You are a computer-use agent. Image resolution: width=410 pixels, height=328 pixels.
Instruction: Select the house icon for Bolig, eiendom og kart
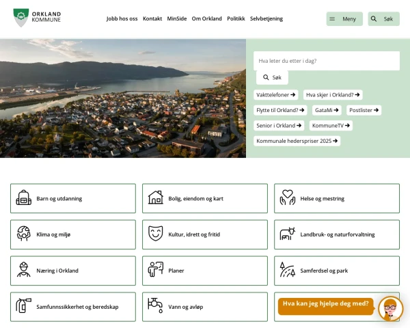[x=156, y=198]
